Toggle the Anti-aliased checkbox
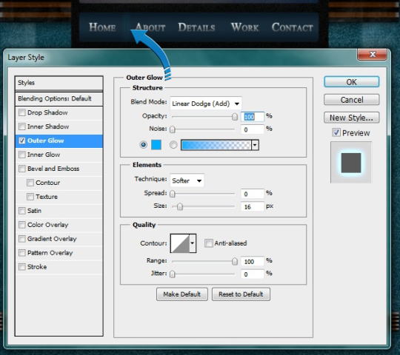This screenshot has height=355, width=400. pyautogui.click(x=209, y=243)
